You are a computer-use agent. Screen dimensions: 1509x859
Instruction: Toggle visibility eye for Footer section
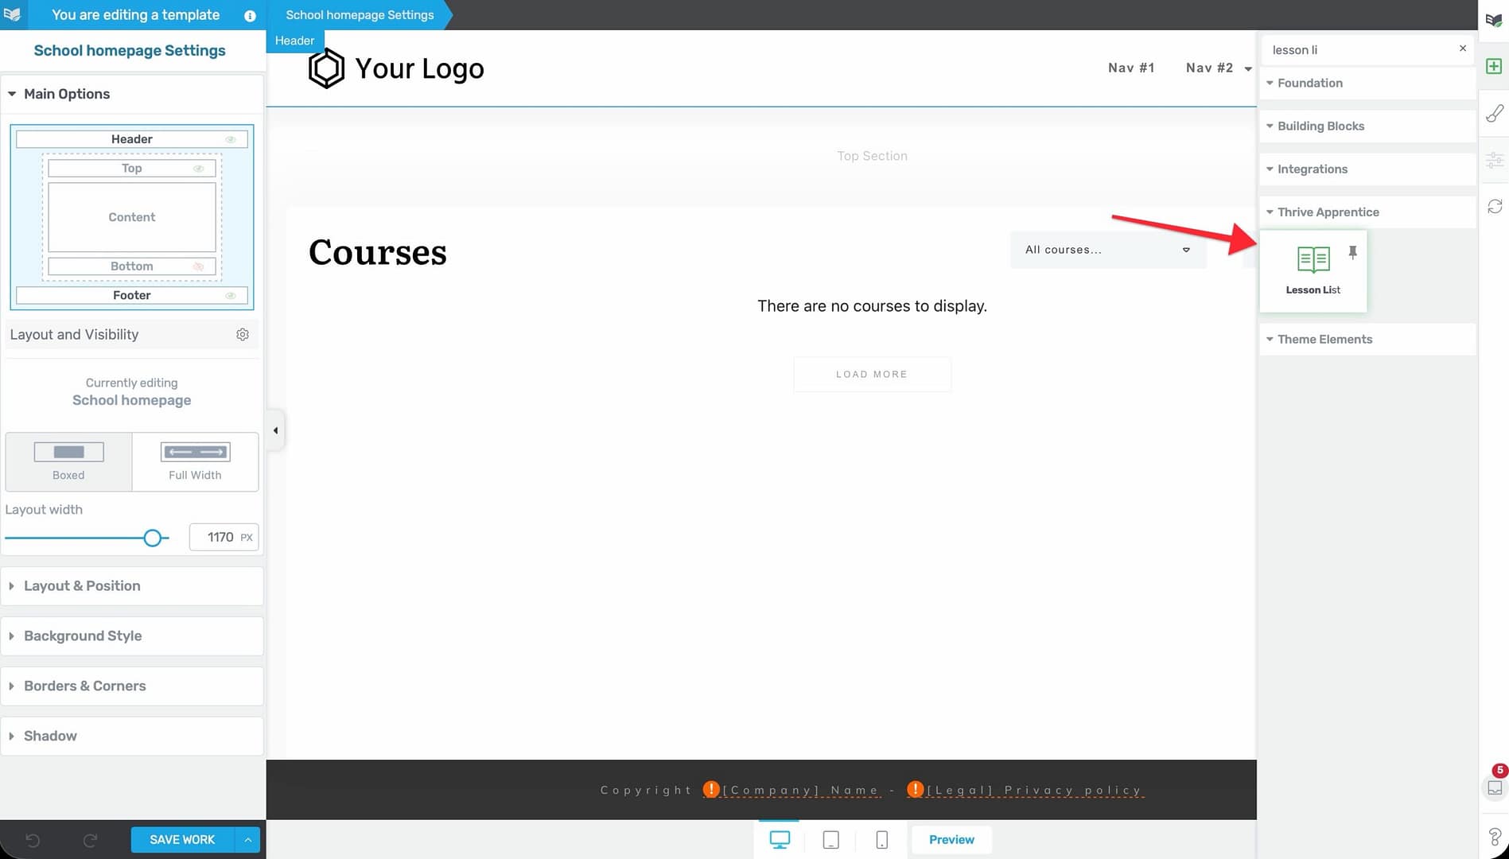230,295
